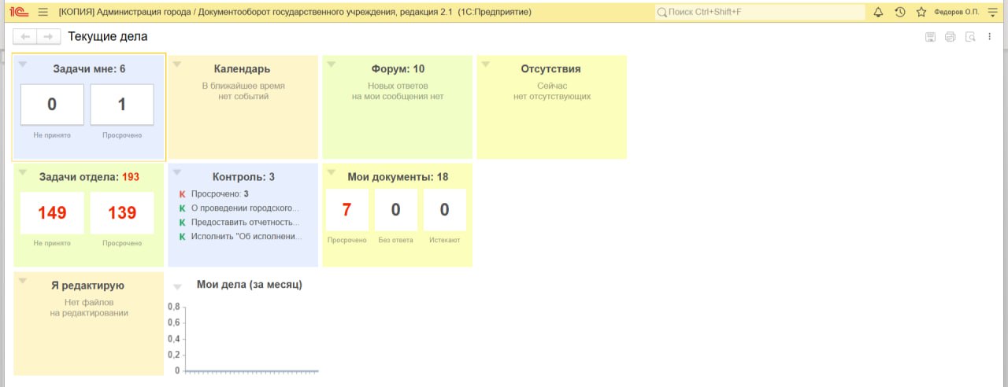1008x387 pixels.
Task: Expand the Мои дела chart triangle menu
Action: 177,287
